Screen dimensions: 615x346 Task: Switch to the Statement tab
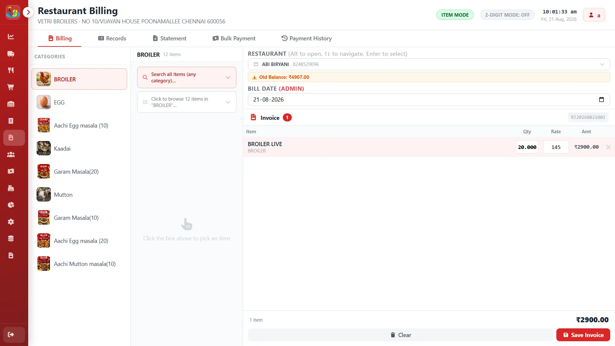169,38
